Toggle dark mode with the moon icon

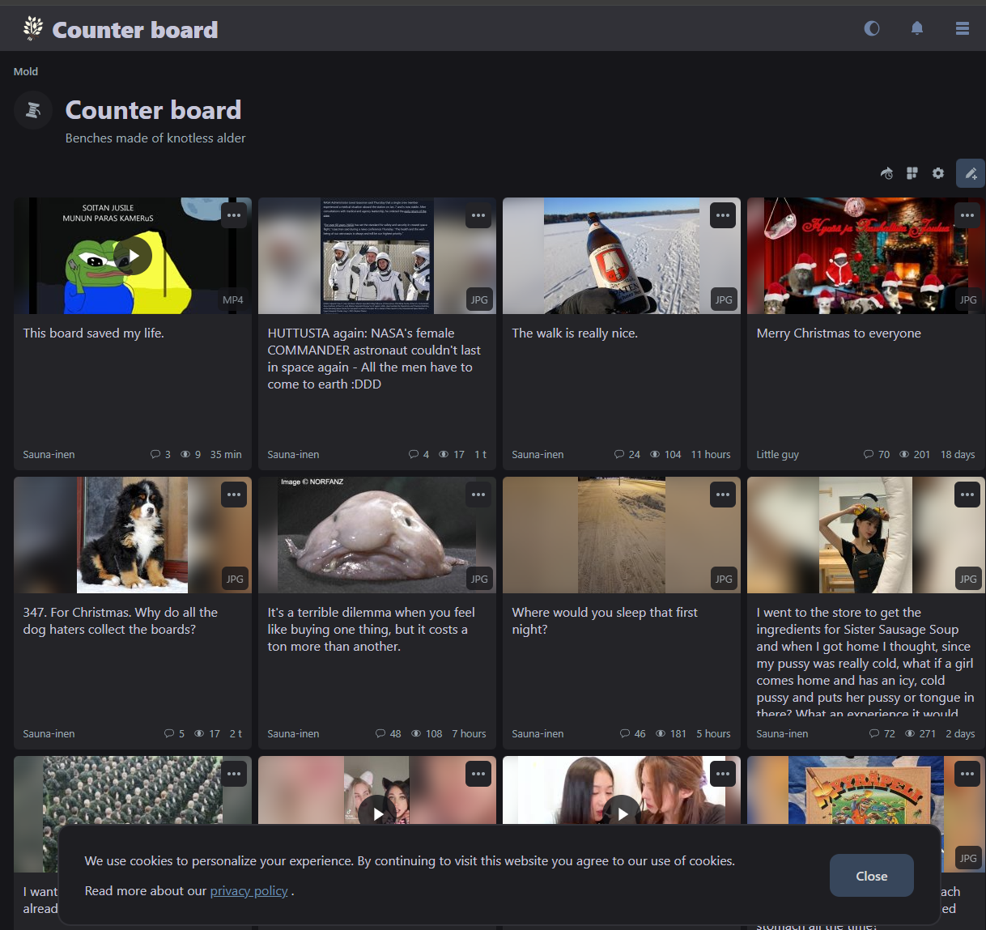pyautogui.click(x=871, y=28)
